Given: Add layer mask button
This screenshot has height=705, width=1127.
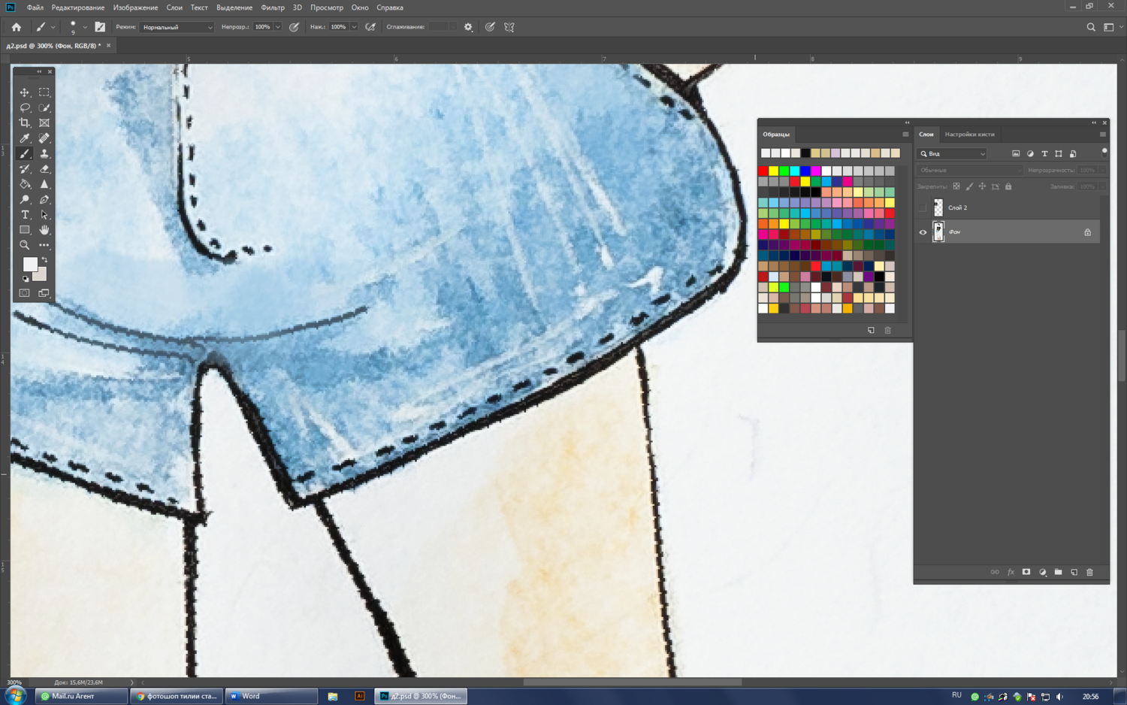Looking at the screenshot, I should (1026, 573).
